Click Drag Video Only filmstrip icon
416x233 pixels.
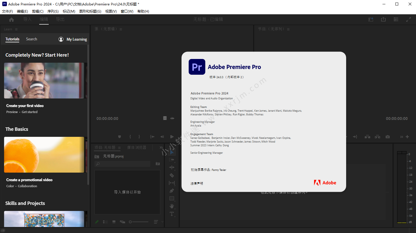click(x=165, y=118)
